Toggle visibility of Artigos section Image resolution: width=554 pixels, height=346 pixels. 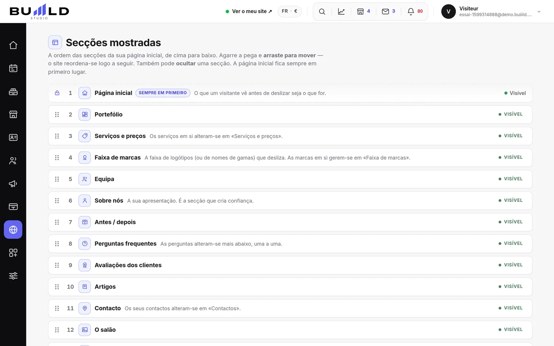(x=511, y=286)
